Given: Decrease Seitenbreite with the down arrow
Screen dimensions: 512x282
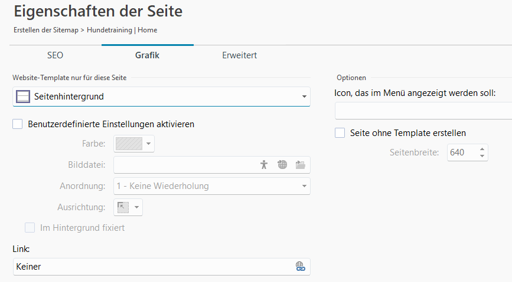Looking at the screenshot, I should pos(482,156).
